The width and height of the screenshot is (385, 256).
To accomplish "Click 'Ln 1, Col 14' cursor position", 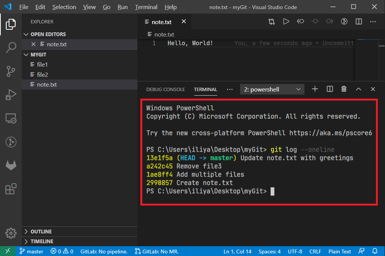I will (x=237, y=251).
